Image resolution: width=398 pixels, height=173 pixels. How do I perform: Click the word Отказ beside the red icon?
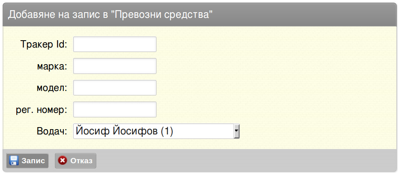(81, 161)
